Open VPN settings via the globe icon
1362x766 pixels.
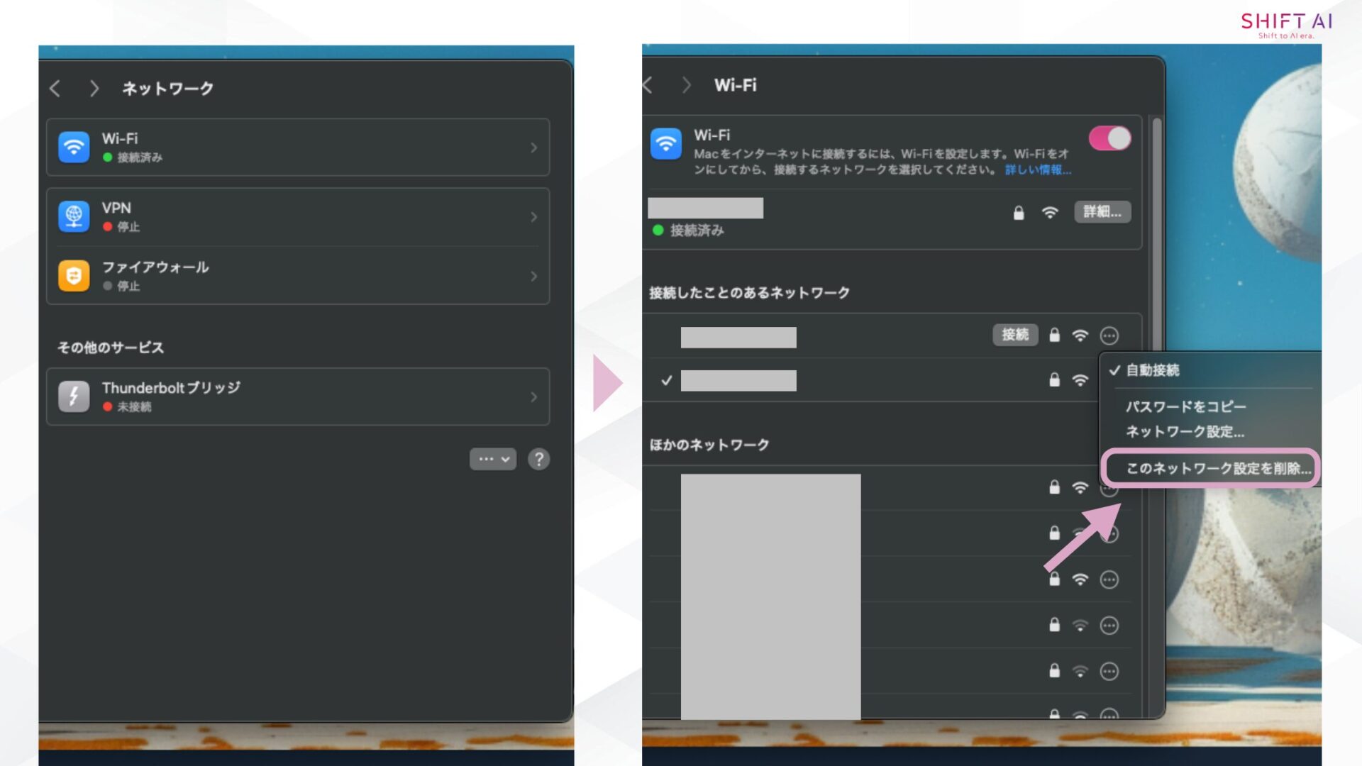[x=73, y=216]
